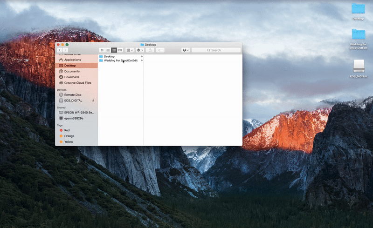This screenshot has width=373, height=228.
Task: Go back with the Back arrow
Action: click(60, 50)
